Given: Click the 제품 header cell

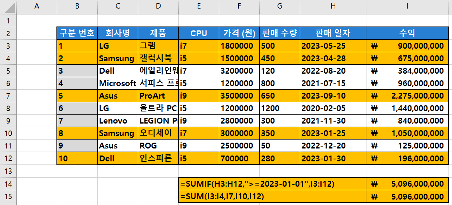Looking at the screenshot, I should (158, 33).
